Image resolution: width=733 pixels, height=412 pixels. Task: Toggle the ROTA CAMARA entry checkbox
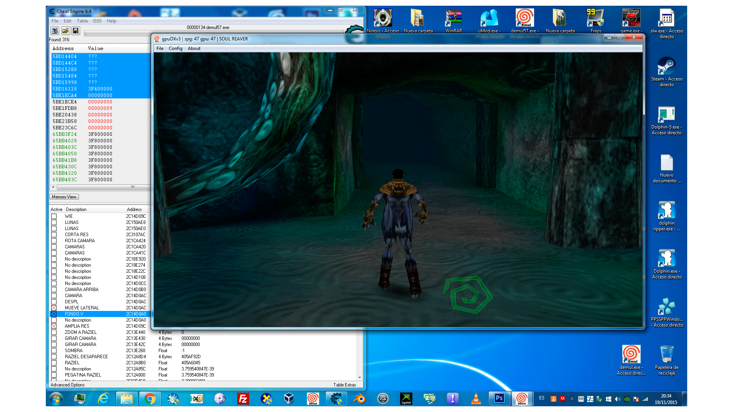(54, 241)
